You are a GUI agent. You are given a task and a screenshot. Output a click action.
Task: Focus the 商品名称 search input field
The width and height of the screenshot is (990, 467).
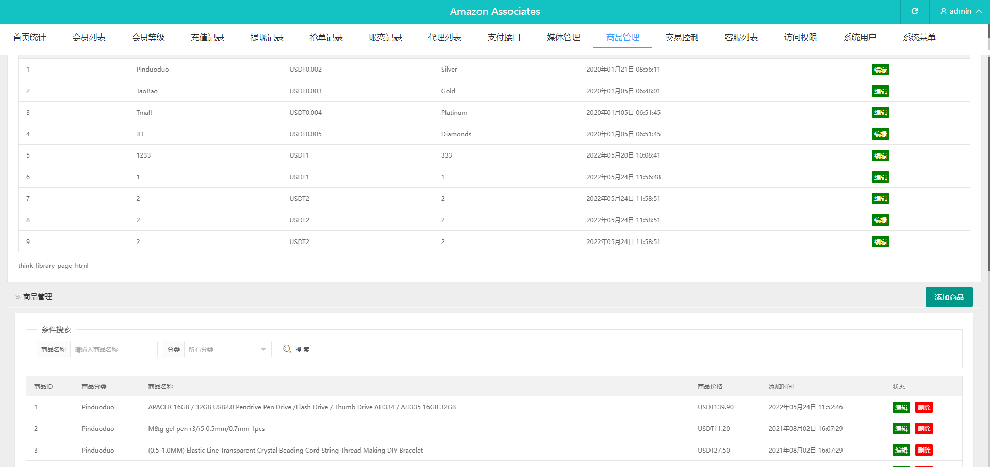pyautogui.click(x=113, y=349)
